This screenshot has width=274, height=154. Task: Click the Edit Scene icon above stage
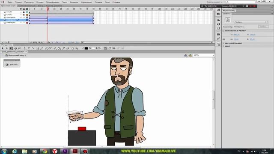[x=186, y=55]
